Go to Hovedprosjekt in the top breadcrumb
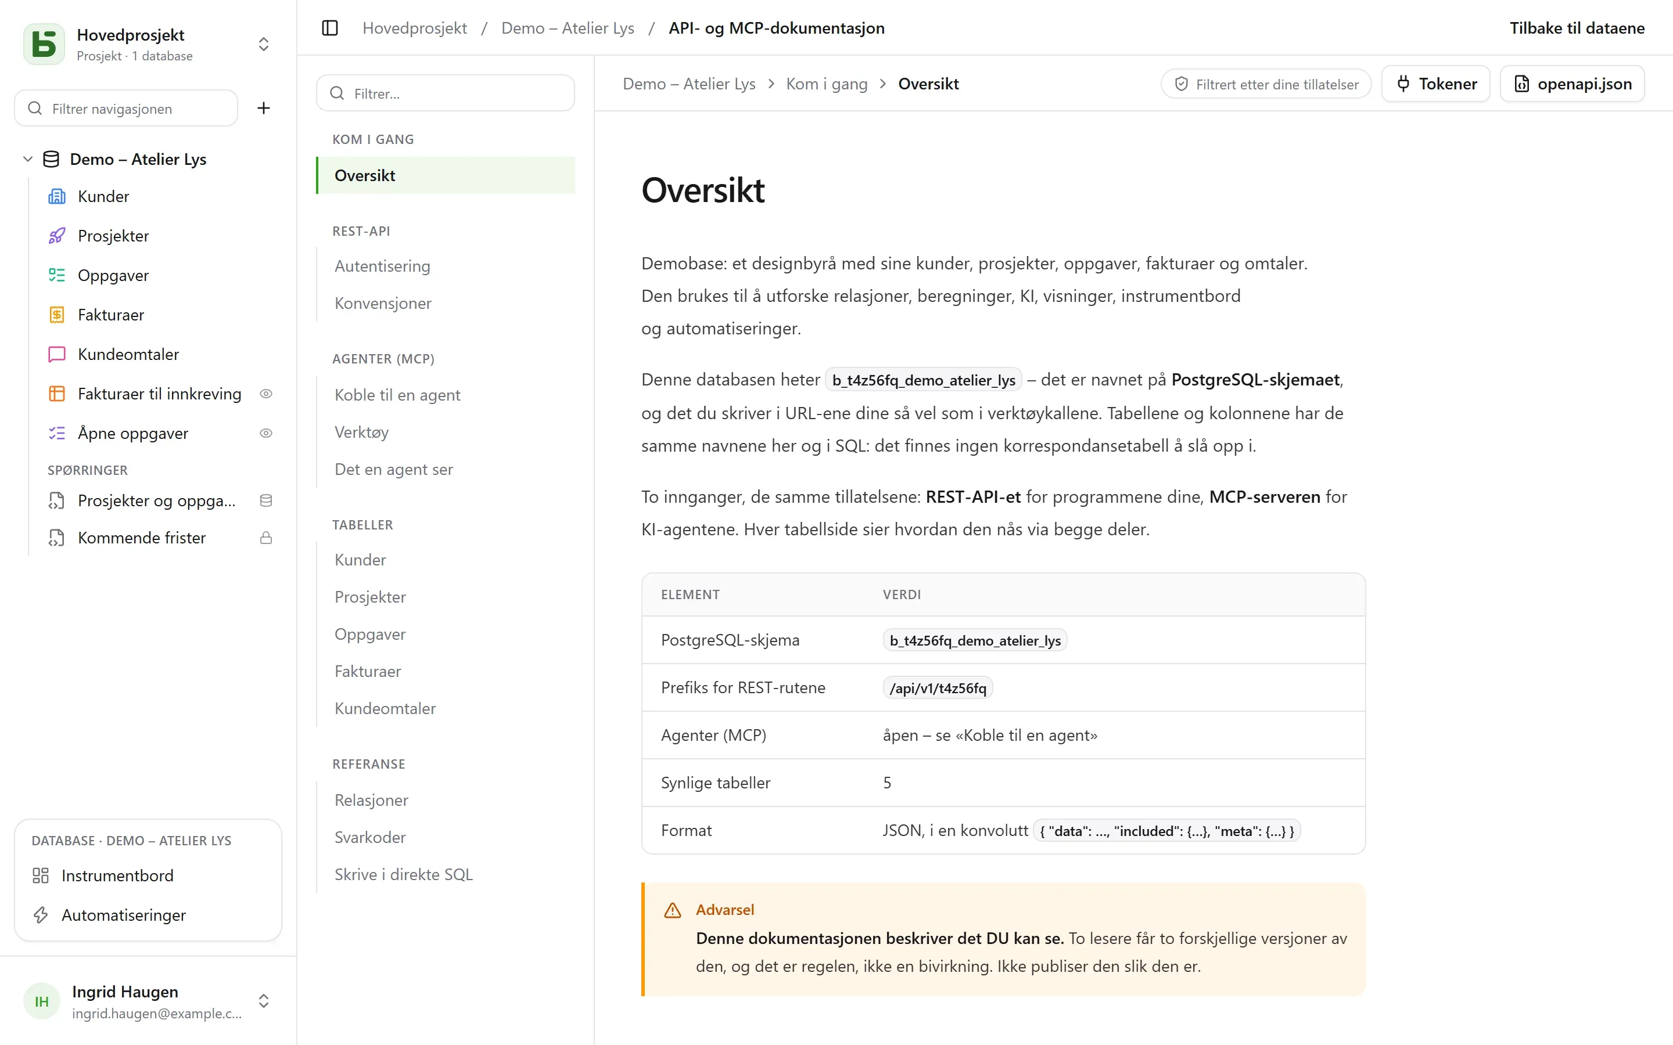This screenshot has height=1045, width=1673. [415, 28]
